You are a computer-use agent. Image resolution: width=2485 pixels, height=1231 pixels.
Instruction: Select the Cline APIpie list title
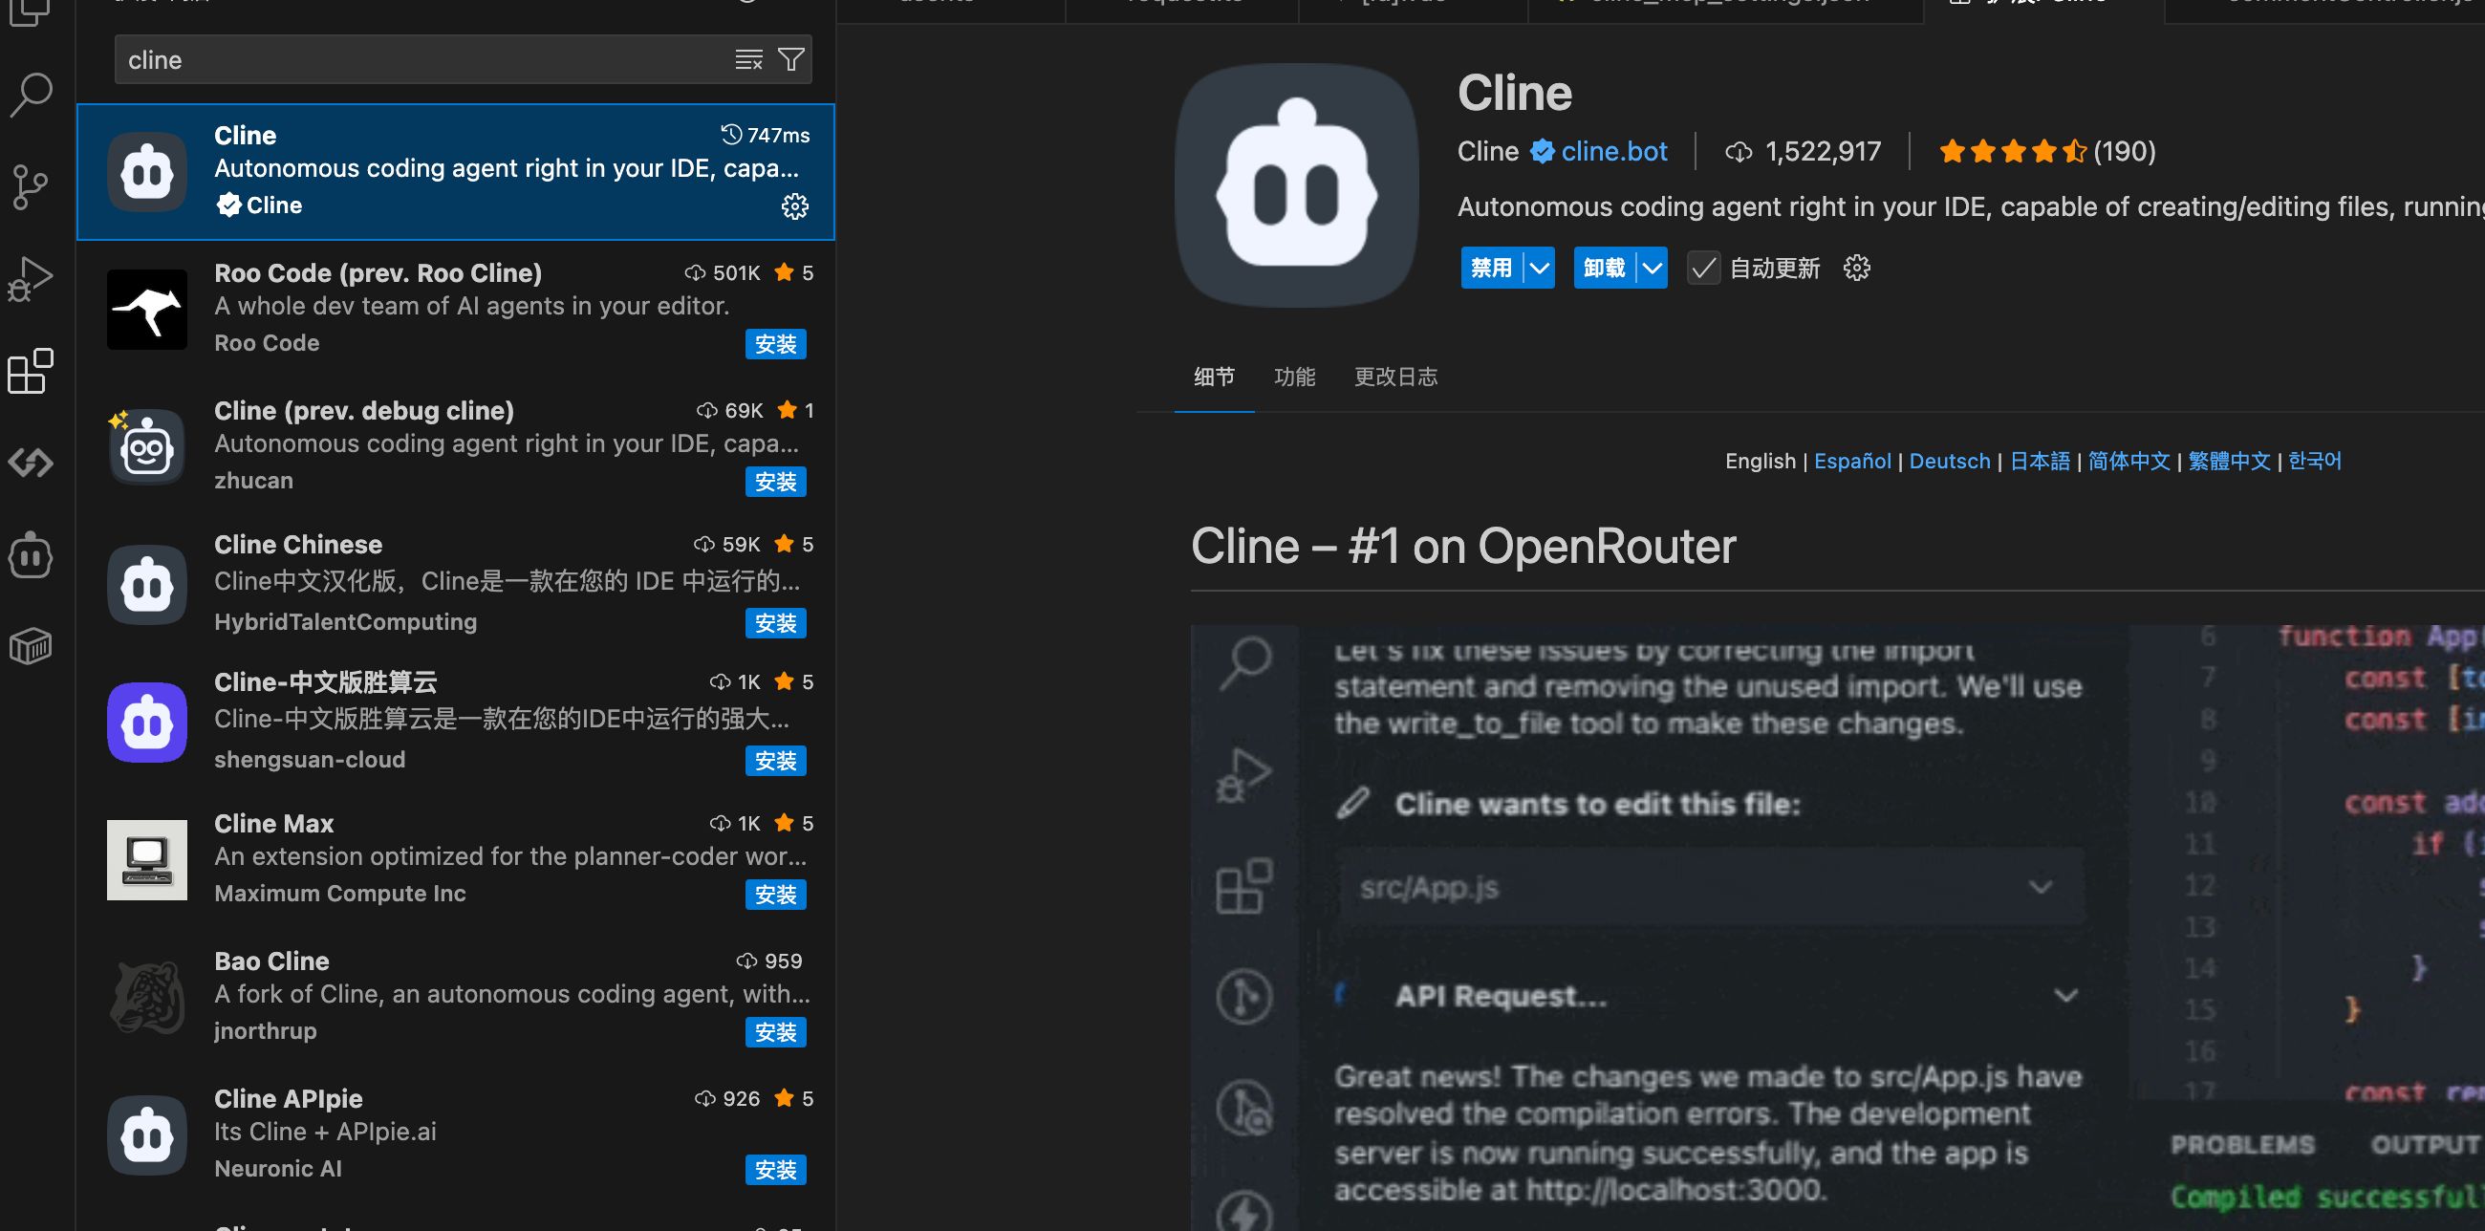coord(289,1099)
